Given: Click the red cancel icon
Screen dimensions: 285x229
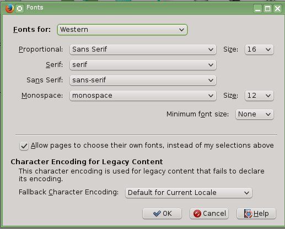Looking at the screenshot, I should pyautogui.click(x=197, y=214).
